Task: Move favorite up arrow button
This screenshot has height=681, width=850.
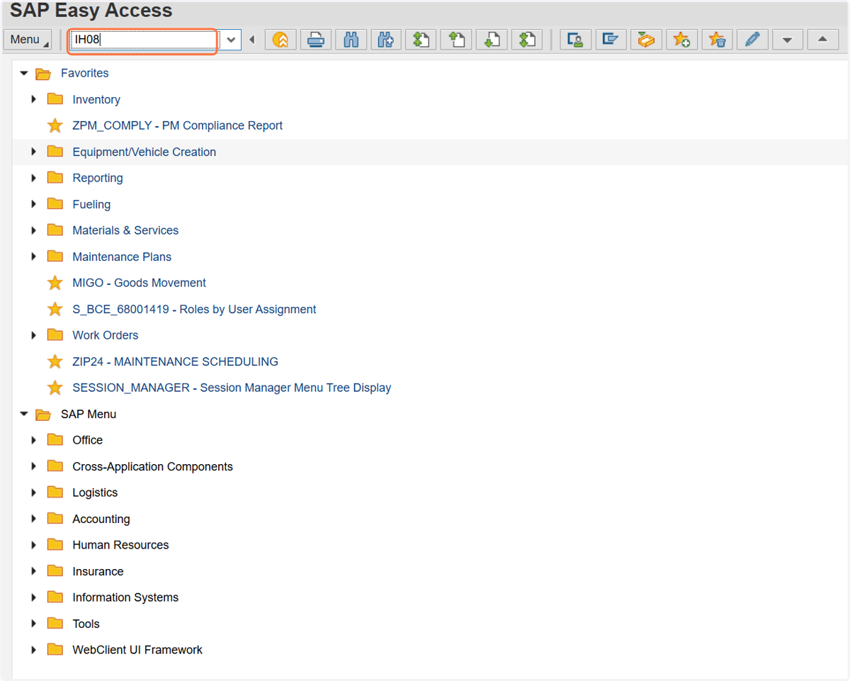Action: click(x=823, y=40)
